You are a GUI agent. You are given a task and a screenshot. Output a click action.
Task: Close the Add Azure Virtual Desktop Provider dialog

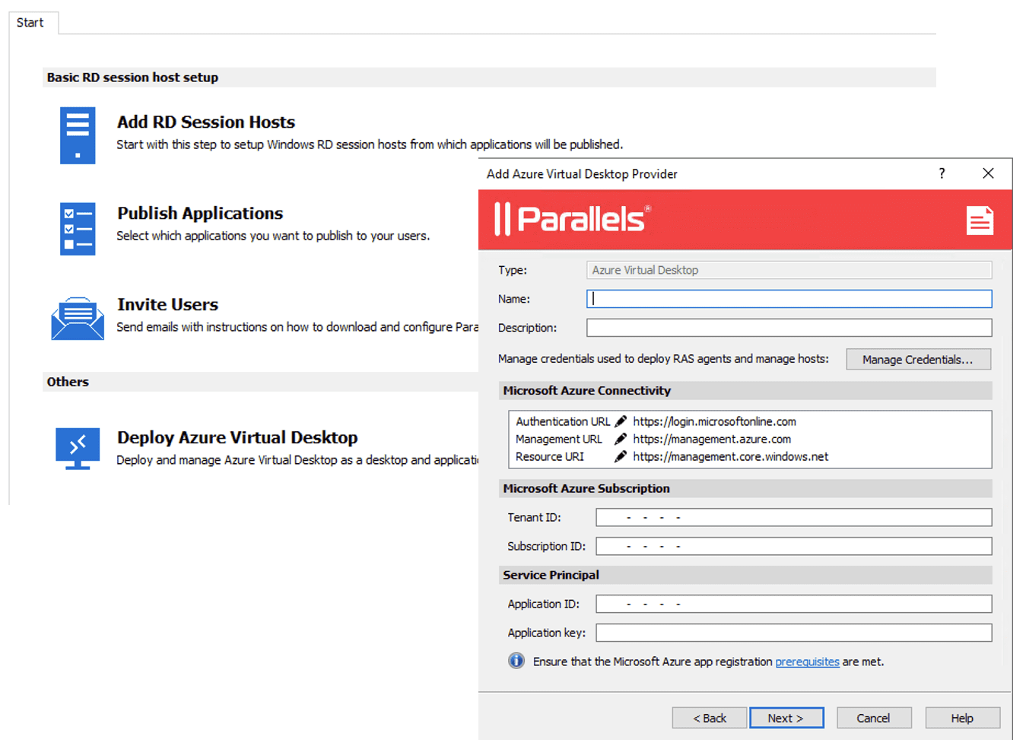point(988,173)
